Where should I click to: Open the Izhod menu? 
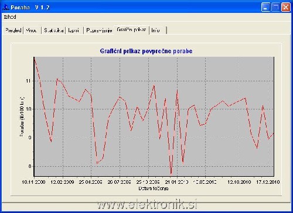[10, 17]
